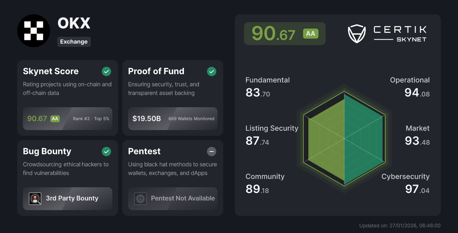Viewport: 458px width, 233px height.
Task: Expand the 669 Wallets Monitored list
Action: pos(191,119)
